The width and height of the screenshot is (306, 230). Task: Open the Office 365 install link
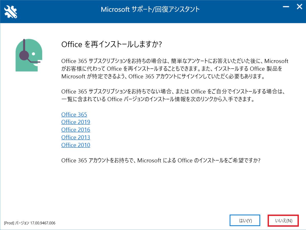point(74,114)
